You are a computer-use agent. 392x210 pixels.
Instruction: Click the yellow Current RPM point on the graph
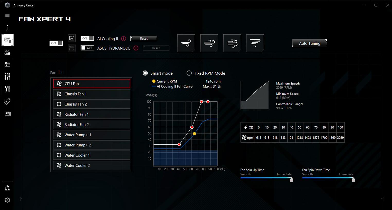click(x=194, y=134)
